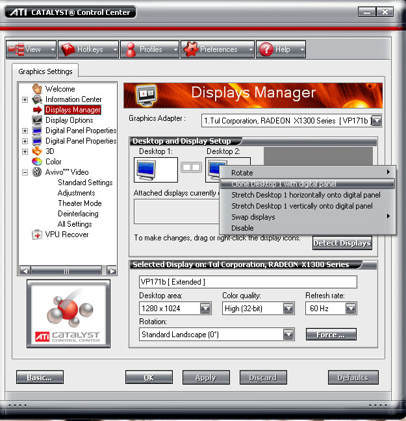Click the VP171b [ Extended ] display field
406x421 pixels.
248,282
